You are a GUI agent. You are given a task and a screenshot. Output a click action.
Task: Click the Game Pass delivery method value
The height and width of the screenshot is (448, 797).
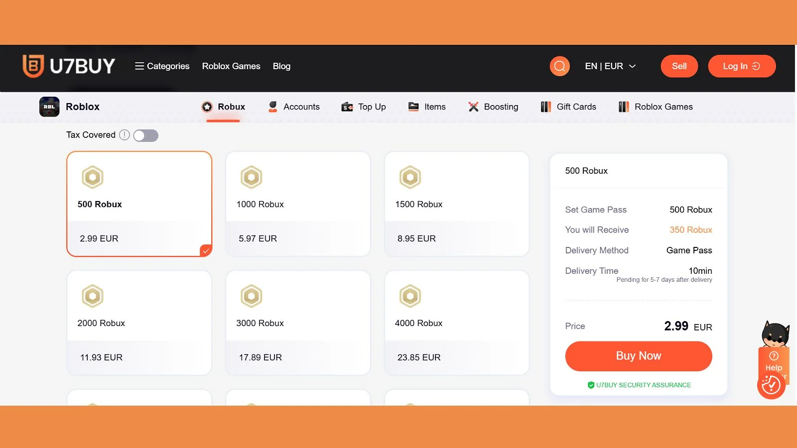coord(689,250)
